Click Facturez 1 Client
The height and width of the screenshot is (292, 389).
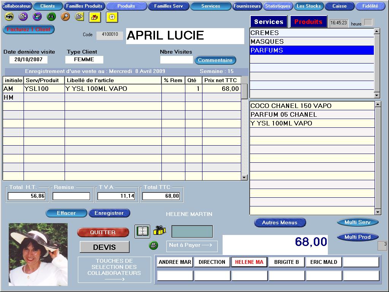click(x=28, y=30)
